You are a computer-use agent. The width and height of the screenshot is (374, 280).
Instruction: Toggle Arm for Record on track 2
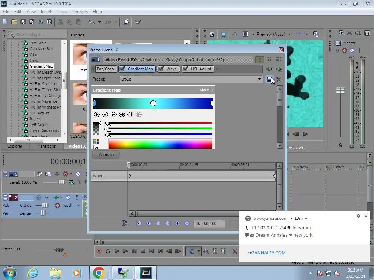coord(38,197)
